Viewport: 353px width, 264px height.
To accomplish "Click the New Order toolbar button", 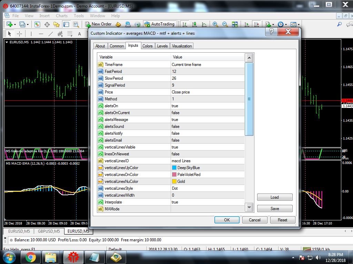I will tap(99, 24).
